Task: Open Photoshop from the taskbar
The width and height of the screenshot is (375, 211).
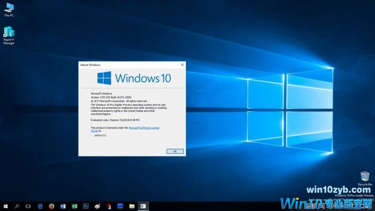Action: click(x=86, y=206)
